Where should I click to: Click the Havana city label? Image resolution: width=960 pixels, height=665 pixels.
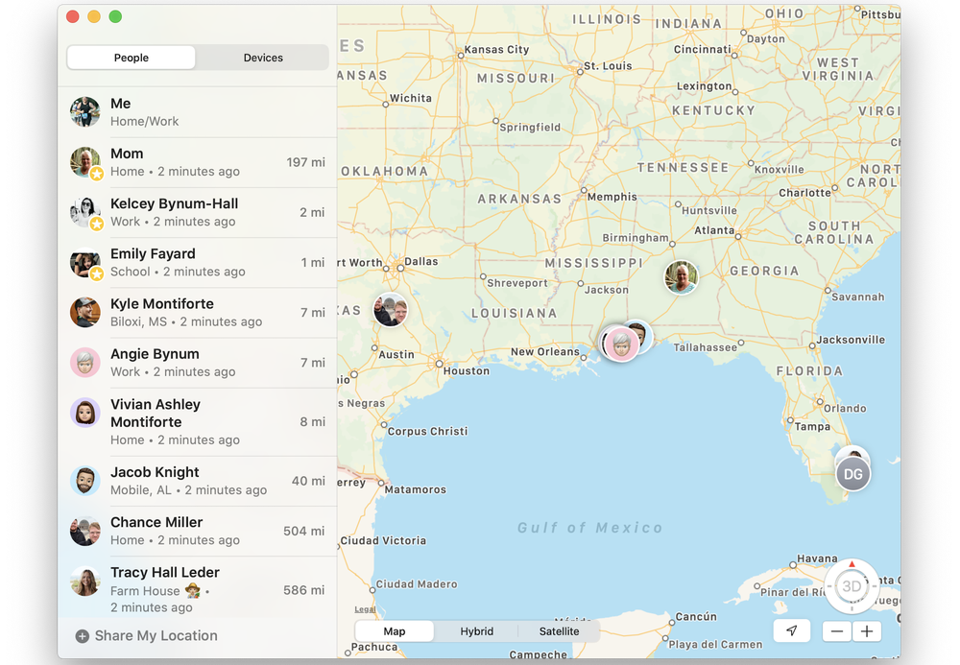click(x=817, y=558)
